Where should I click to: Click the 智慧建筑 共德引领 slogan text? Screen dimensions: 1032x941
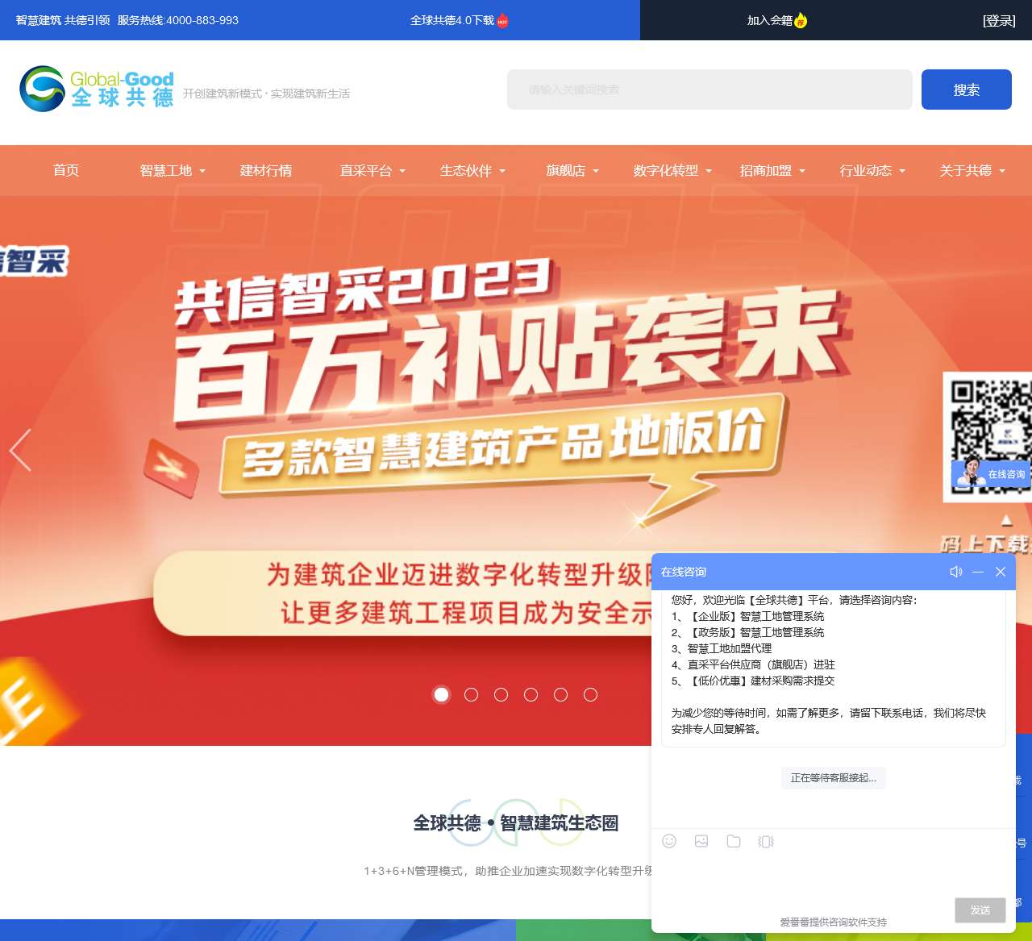(x=63, y=20)
